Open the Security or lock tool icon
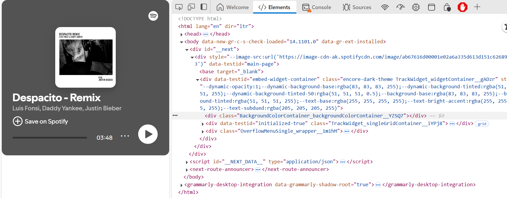 pyautogui.click(x=447, y=7)
